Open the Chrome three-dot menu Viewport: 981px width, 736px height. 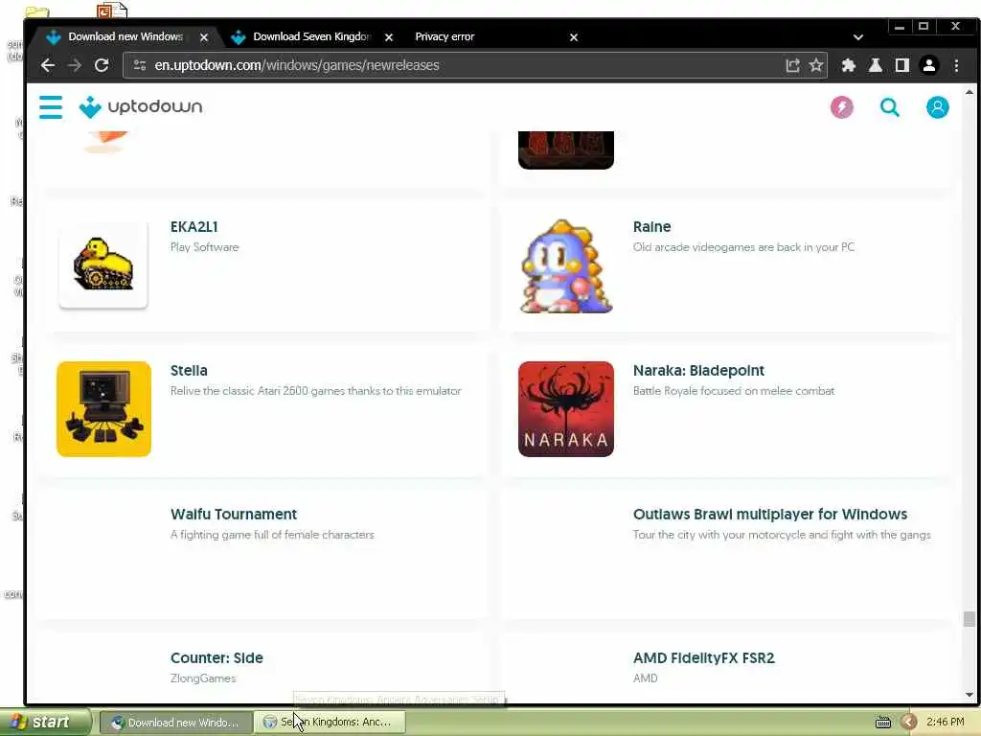tap(956, 65)
